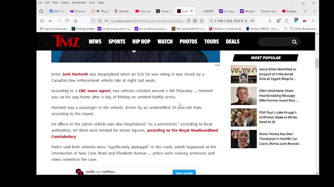334x187 pixels.
Task: Open the Downloads panel
Action: (270, 21)
